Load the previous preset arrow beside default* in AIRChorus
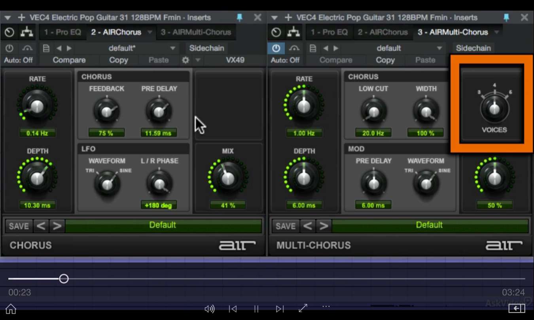Screen dimensions: 534x320 point(59,48)
